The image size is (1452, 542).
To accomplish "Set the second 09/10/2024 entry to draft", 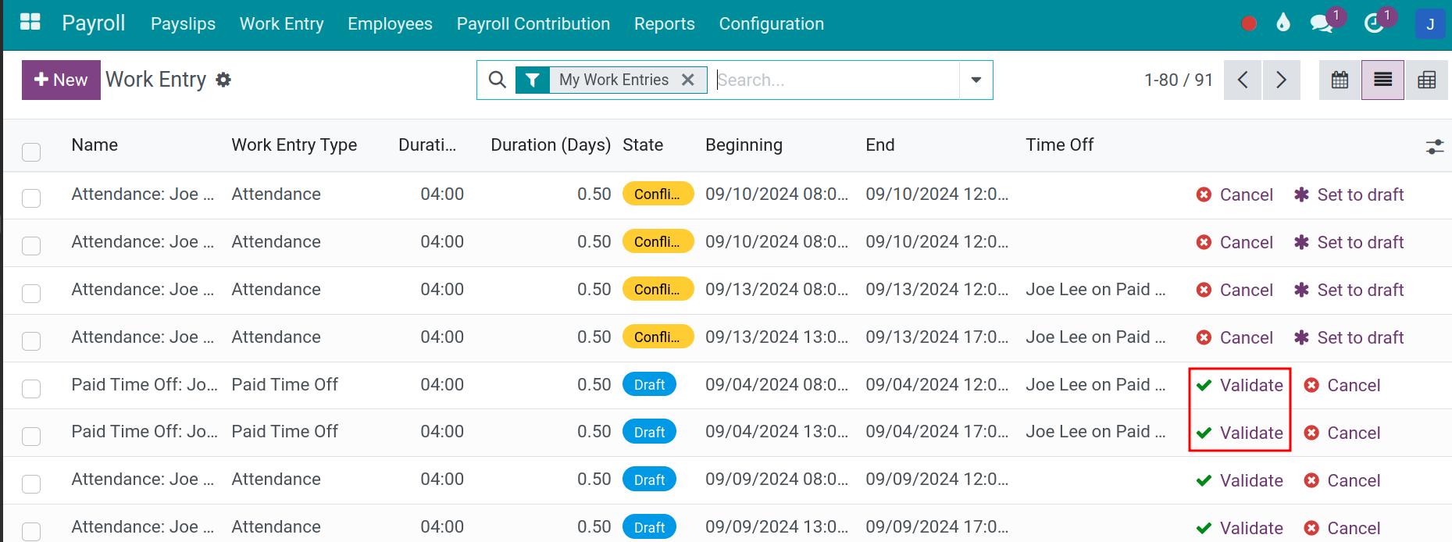I will [x=1349, y=242].
